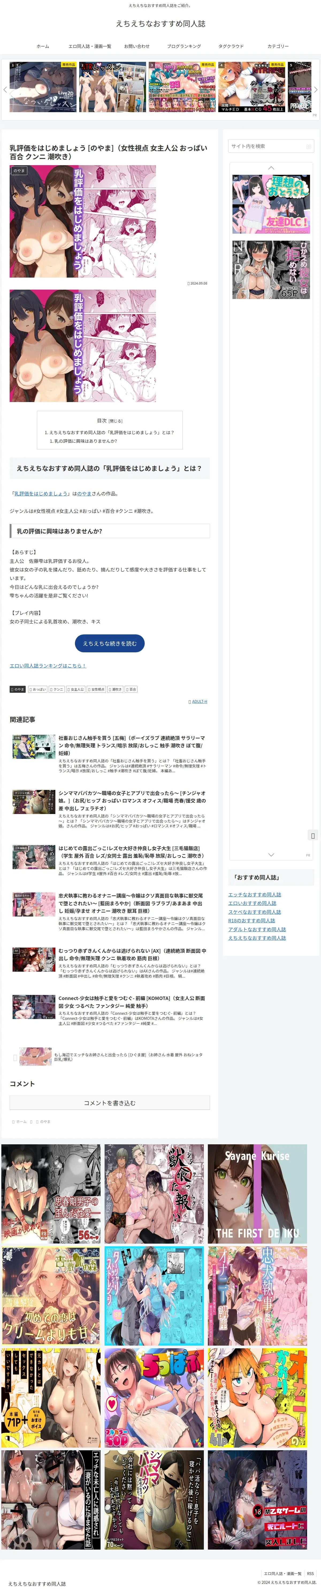Click the えちえちな続きを読む button
The height and width of the screenshot is (1590, 321).
tap(110, 643)
